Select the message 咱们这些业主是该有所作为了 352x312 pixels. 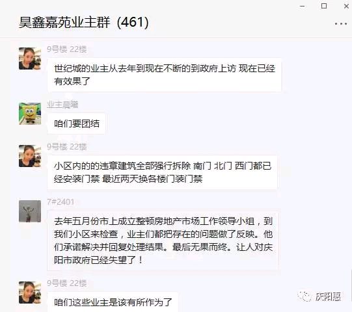(113, 302)
